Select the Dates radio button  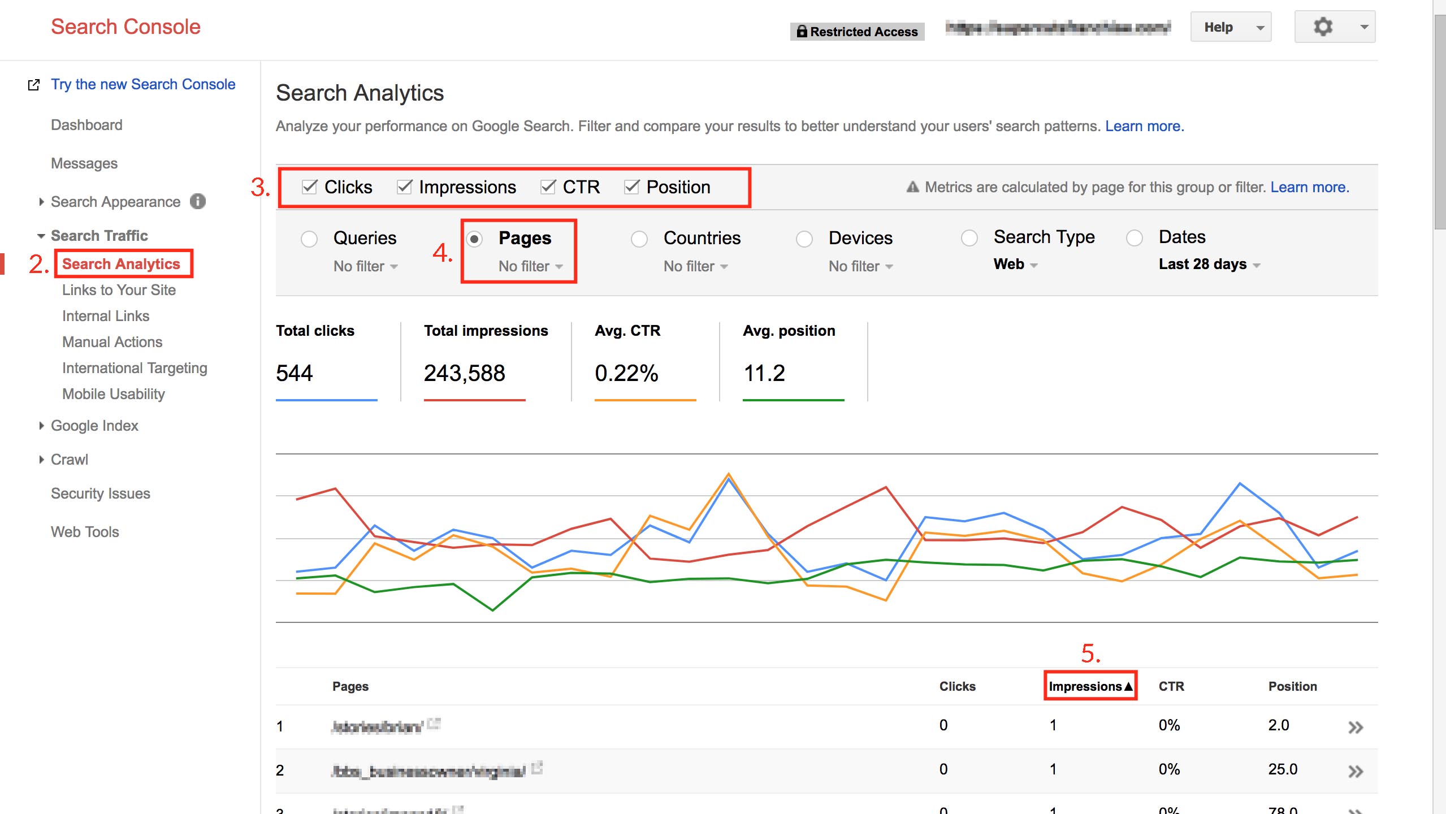(x=1135, y=238)
